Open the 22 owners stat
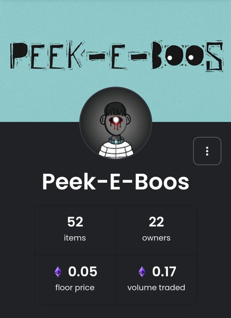Image resolution: width=231 pixels, height=318 pixels. (x=156, y=230)
